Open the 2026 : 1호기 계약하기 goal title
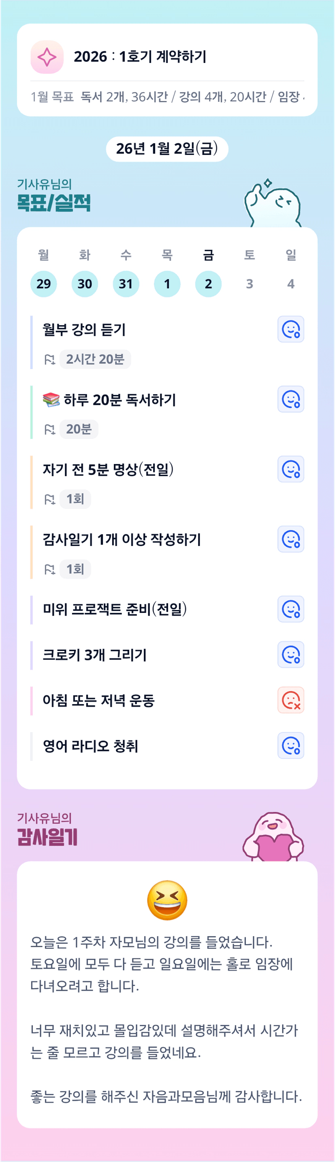The image size is (335, 1162). (140, 57)
